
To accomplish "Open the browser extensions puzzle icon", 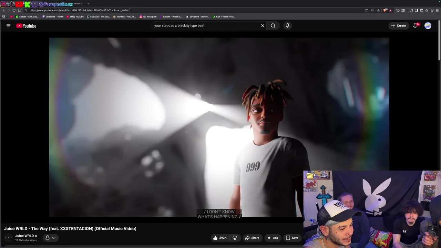I will pos(398,10).
